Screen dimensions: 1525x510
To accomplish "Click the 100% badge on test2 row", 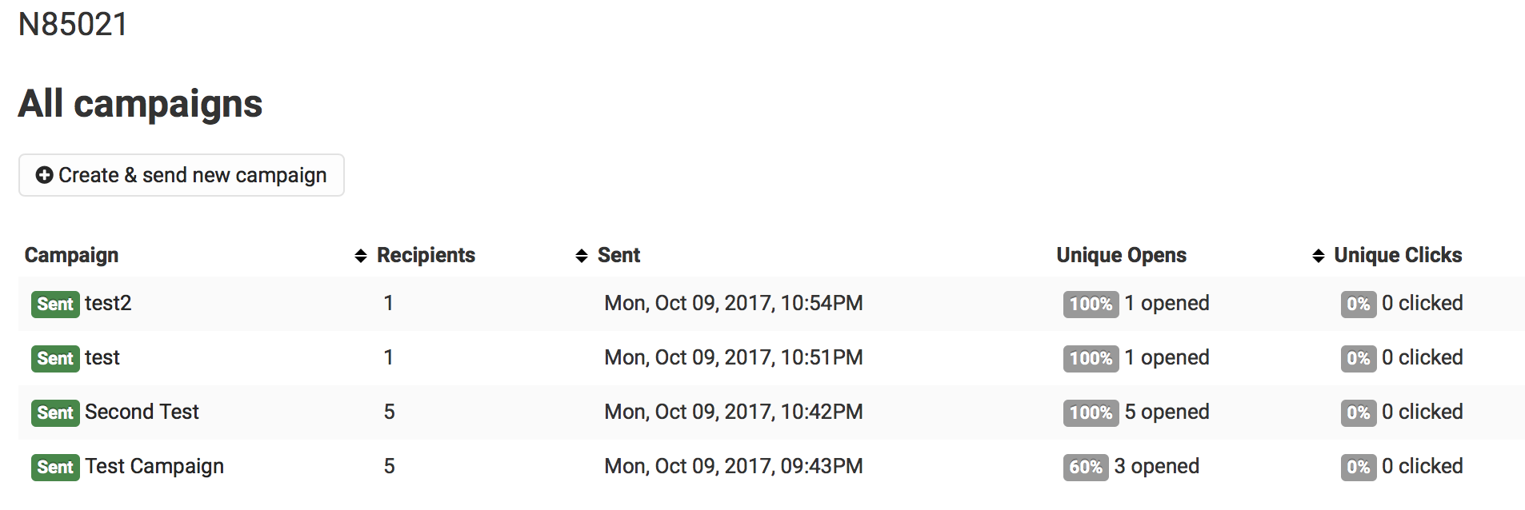I will (1091, 305).
